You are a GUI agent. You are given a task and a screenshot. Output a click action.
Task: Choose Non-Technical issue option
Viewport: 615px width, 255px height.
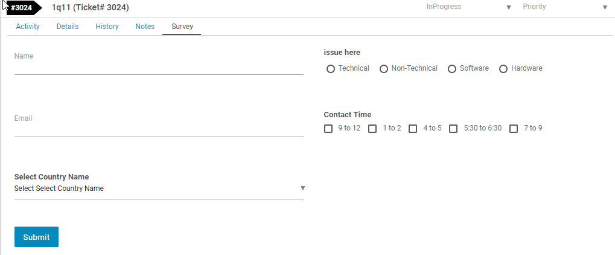pyautogui.click(x=384, y=69)
